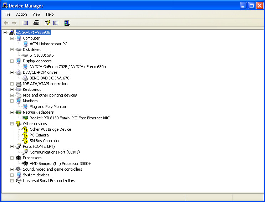Expand Mice and other pointing devices
The height and width of the screenshot is (202, 265).
(12, 95)
